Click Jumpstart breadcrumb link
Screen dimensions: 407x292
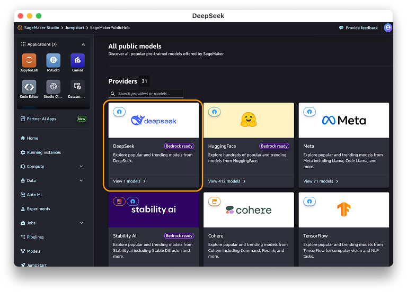click(x=75, y=28)
